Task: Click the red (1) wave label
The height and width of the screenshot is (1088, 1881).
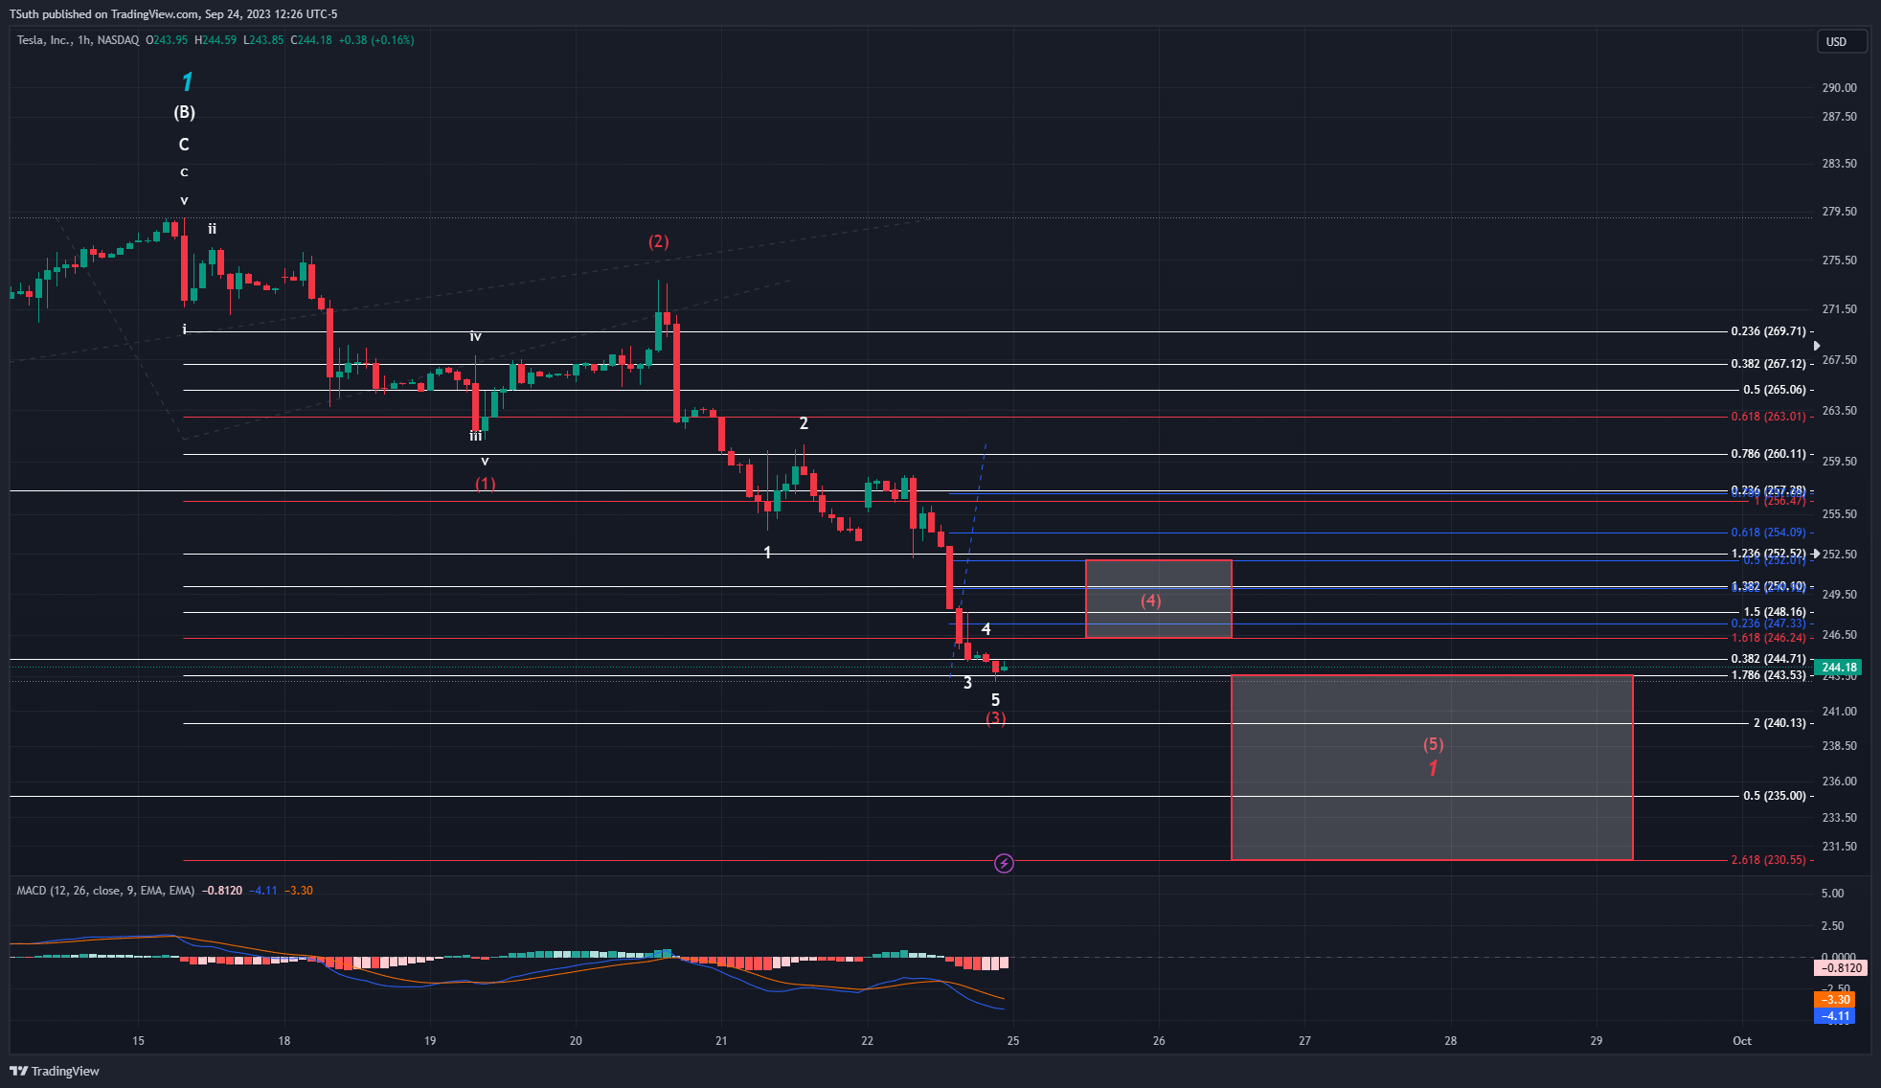Action: click(486, 484)
